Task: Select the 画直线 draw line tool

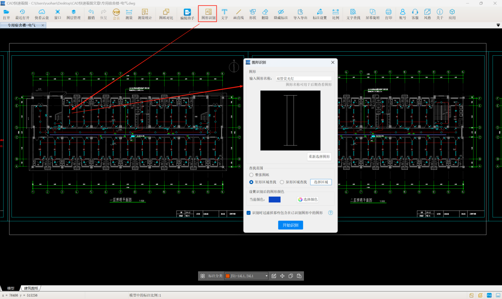Action: 238,14
